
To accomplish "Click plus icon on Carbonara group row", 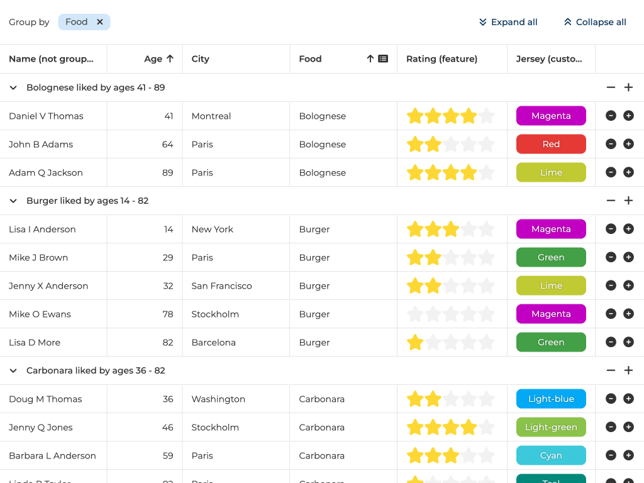I will click(628, 370).
